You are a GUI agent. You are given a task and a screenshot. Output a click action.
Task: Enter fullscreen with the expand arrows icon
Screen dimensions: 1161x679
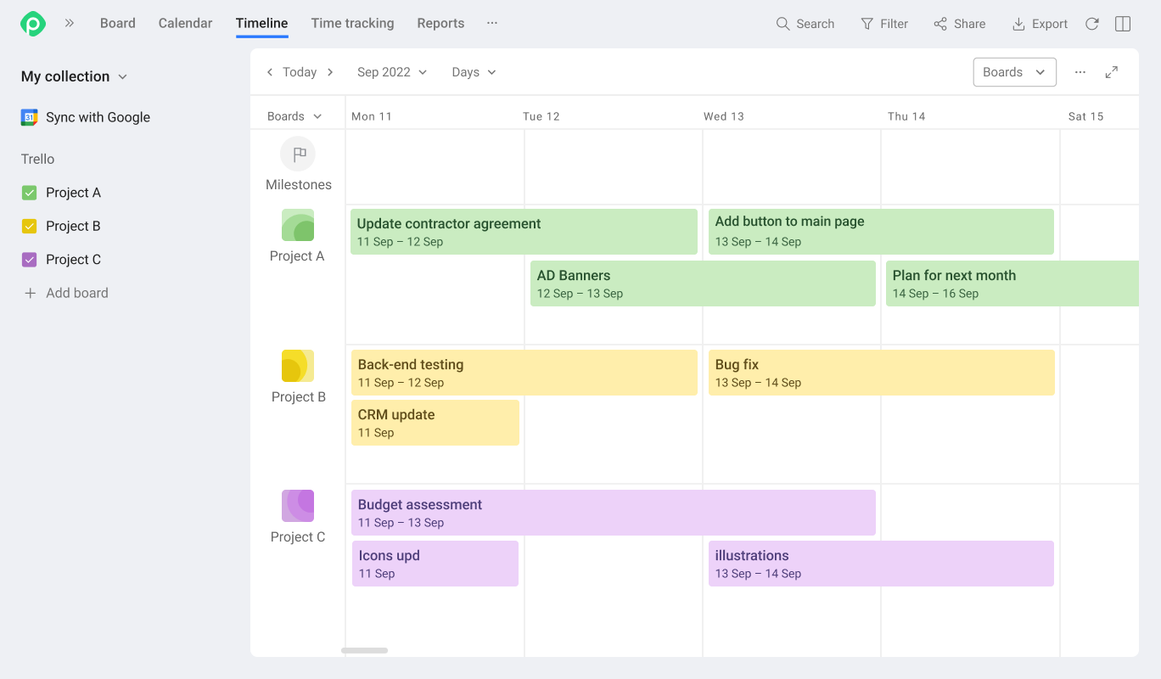1112,72
